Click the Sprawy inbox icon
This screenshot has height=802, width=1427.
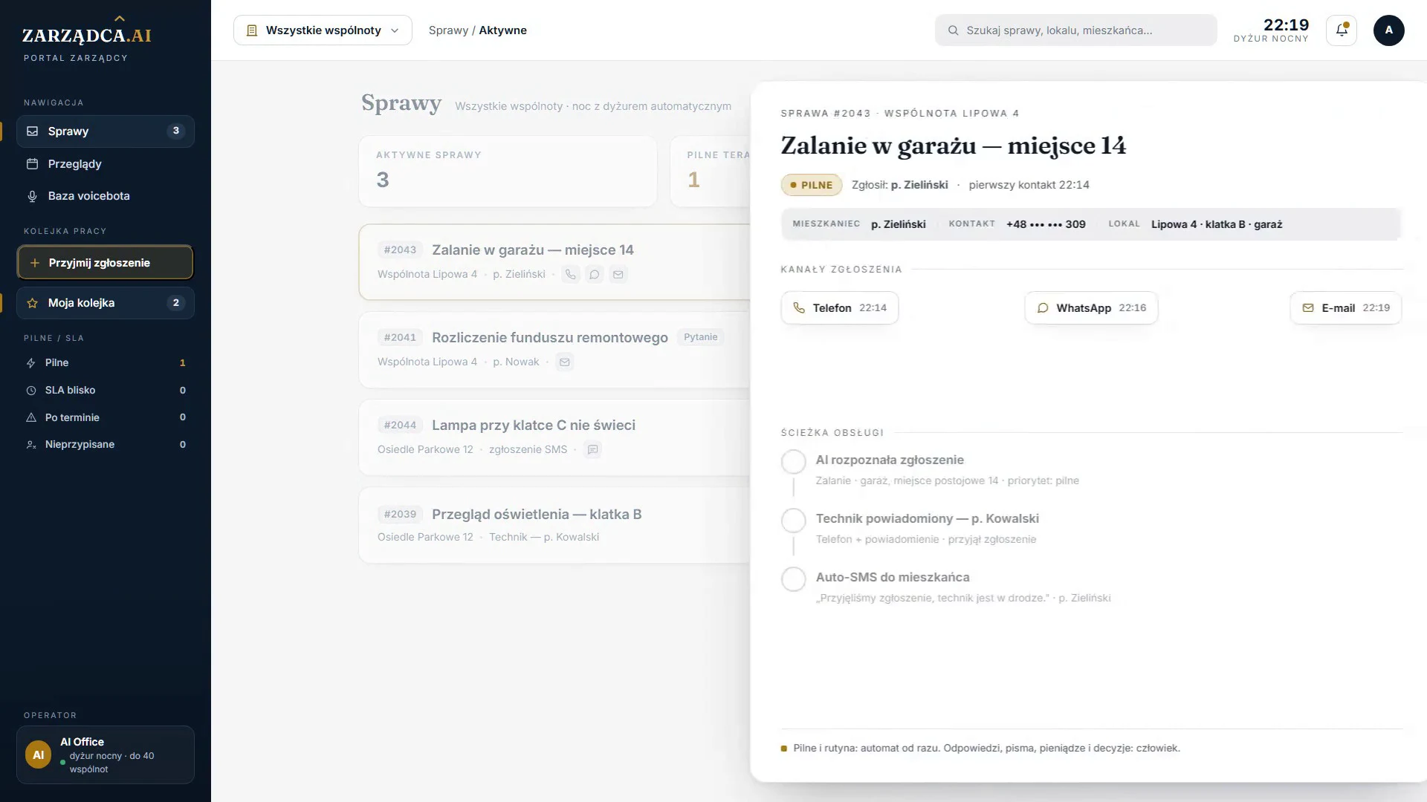point(32,131)
